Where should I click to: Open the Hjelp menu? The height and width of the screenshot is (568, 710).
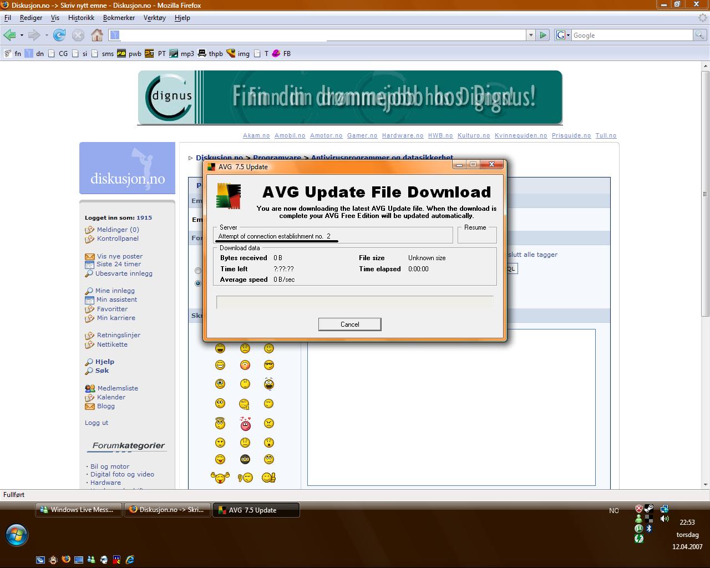coord(182,18)
